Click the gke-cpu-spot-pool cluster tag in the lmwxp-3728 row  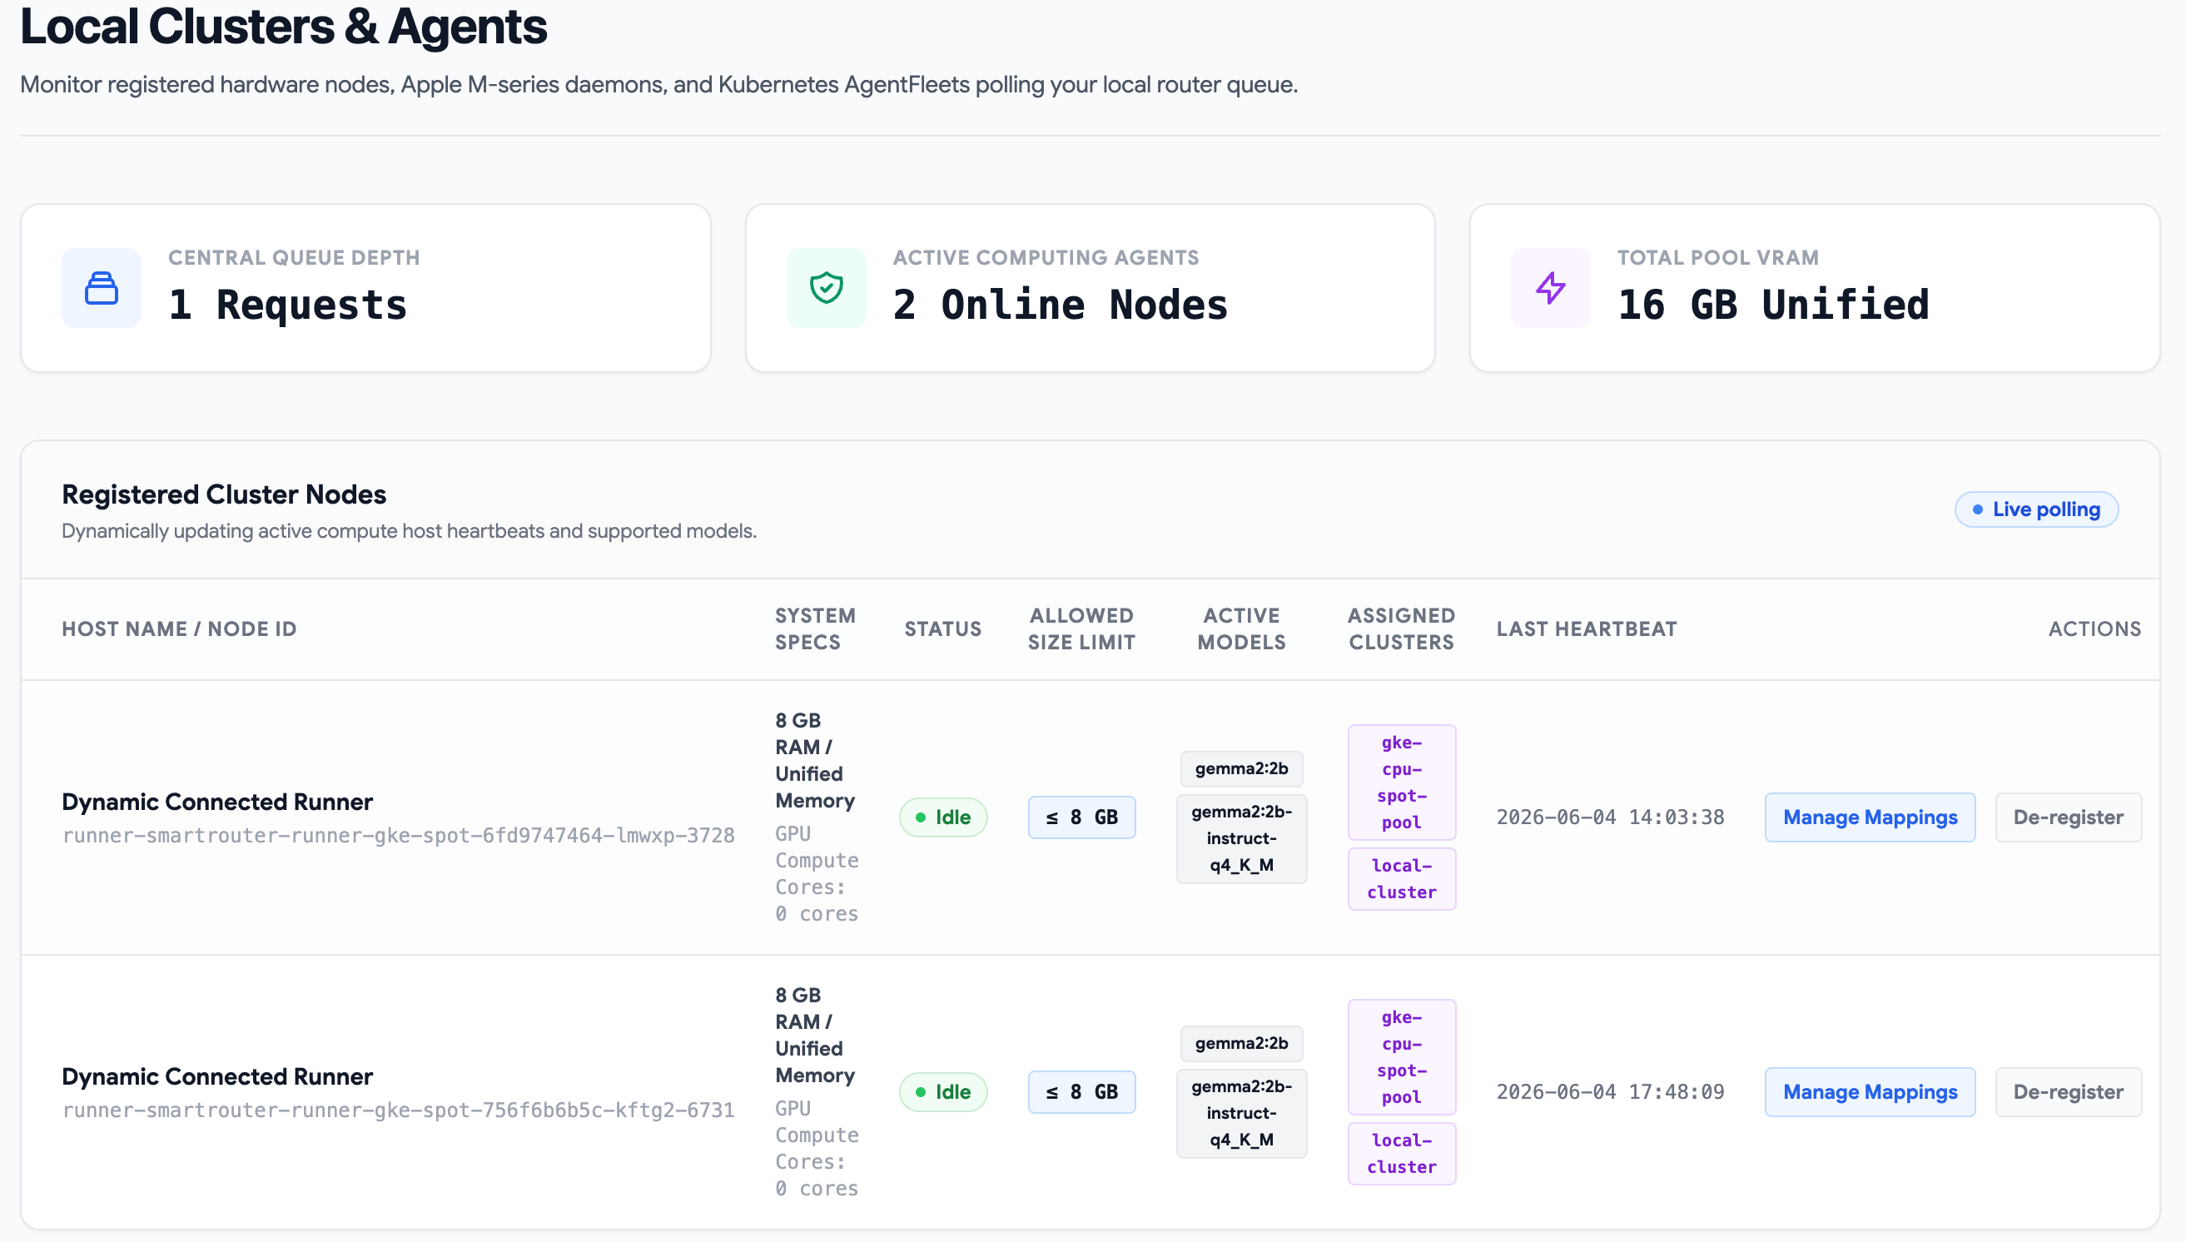click(x=1401, y=782)
